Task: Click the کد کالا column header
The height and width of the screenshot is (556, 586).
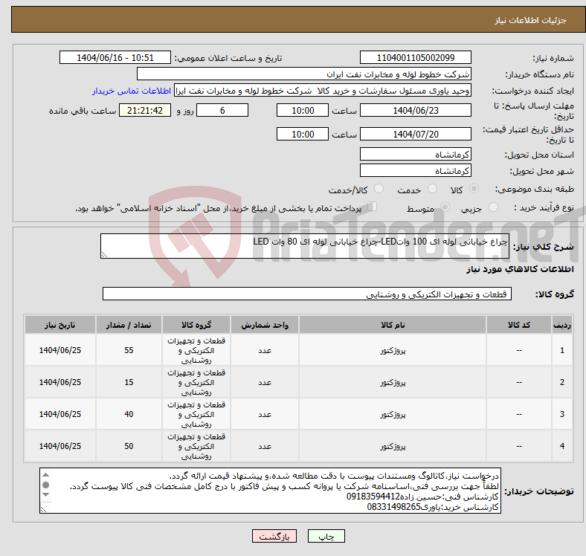Action: point(519,325)
